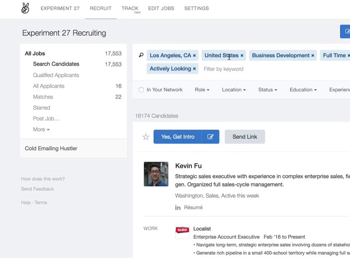The image size is (350, 258).
Task: Enable the In Your Network checkbox
Action: (141, 90)
